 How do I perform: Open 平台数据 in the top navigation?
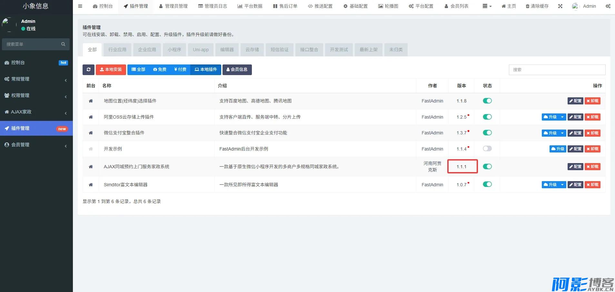[x=250, y=6]
